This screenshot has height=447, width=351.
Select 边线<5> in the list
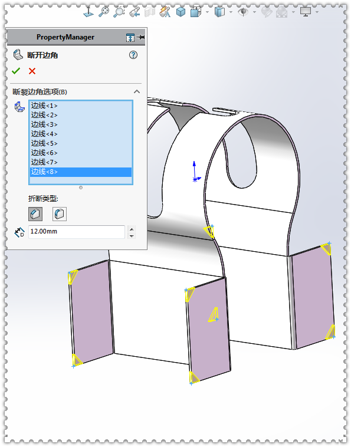pos(81,143)
